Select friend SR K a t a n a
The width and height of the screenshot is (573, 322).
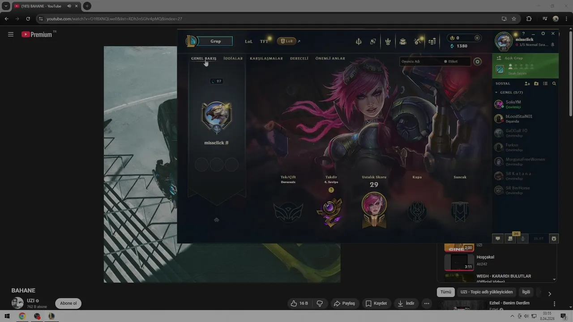click(x=525, y=176)
